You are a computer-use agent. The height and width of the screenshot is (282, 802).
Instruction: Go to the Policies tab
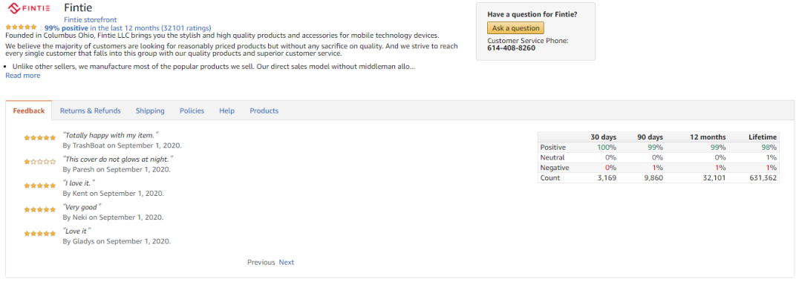coord(192,111)
